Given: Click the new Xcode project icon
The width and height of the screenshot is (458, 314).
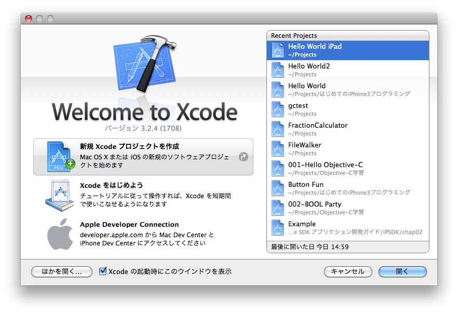Looking at the screenshot, I should (x=61, y=156).
